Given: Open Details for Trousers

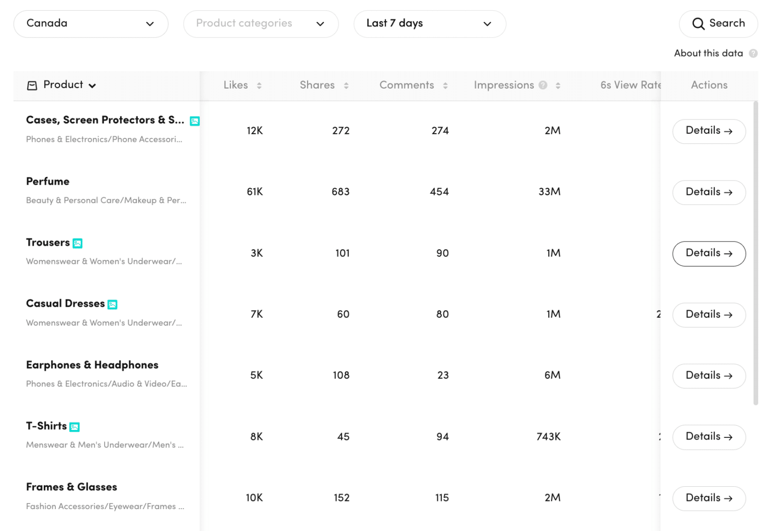Looking at the screenshot, I should click(x=709, y=253).
